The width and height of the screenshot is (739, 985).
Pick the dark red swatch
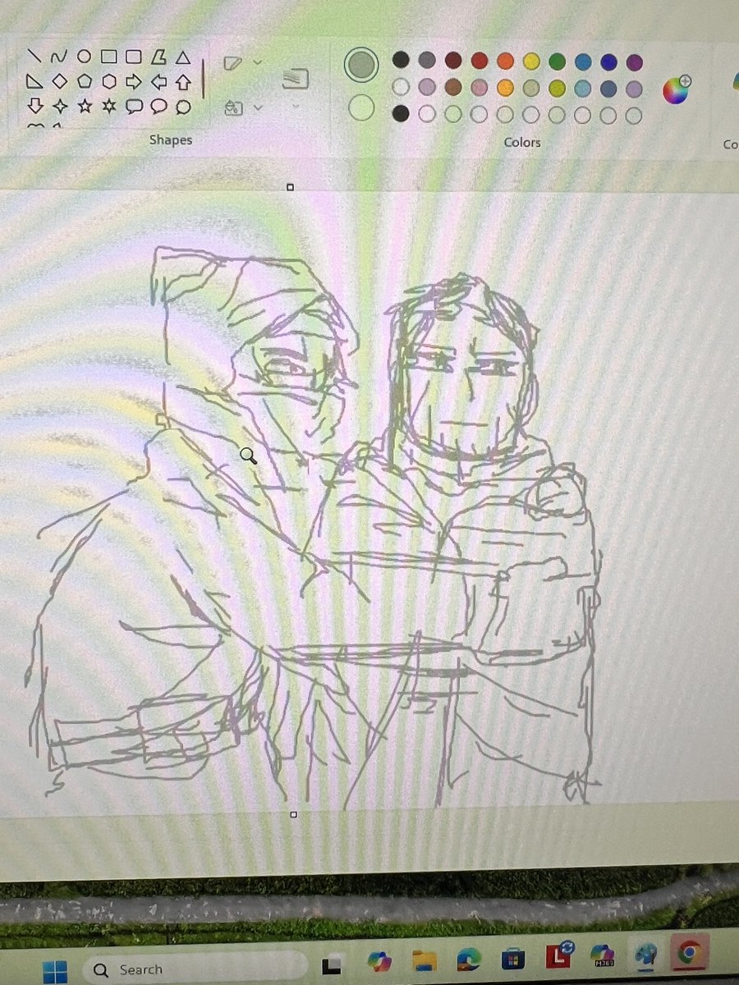click(453, 61)
